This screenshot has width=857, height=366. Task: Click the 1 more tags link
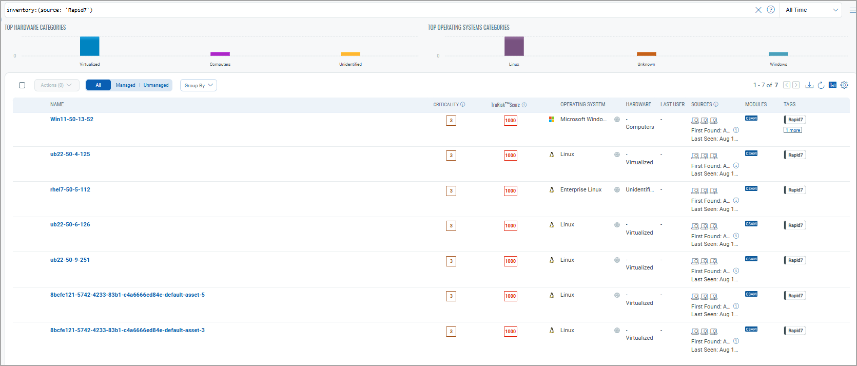click(793, 130)
